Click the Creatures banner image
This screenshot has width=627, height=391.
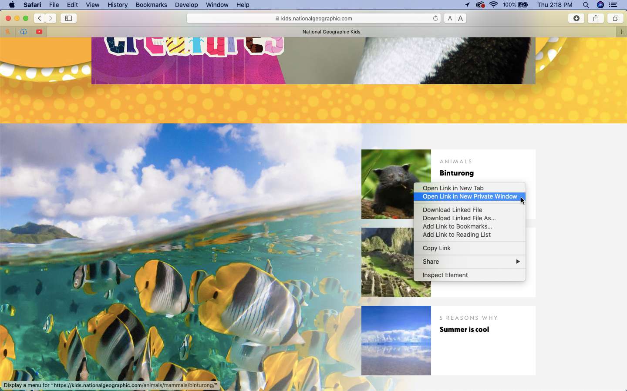(x=313, y=61)
